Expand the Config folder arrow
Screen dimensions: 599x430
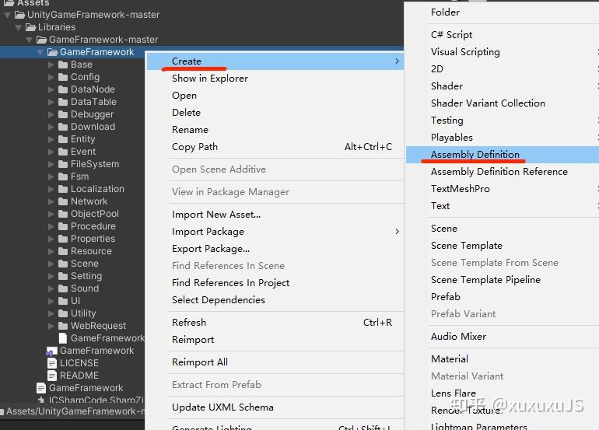click(51, 77)
